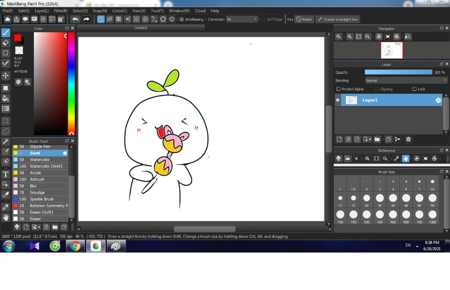Select the Eyedropper tool

point(5,207)
